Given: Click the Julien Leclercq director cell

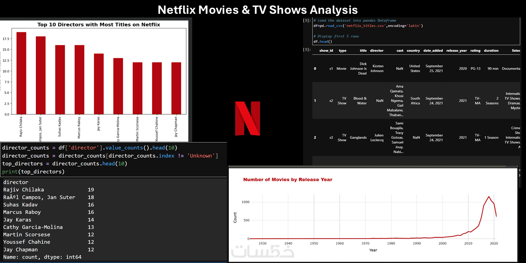Looking at the screenshot, I should (377, 138).
